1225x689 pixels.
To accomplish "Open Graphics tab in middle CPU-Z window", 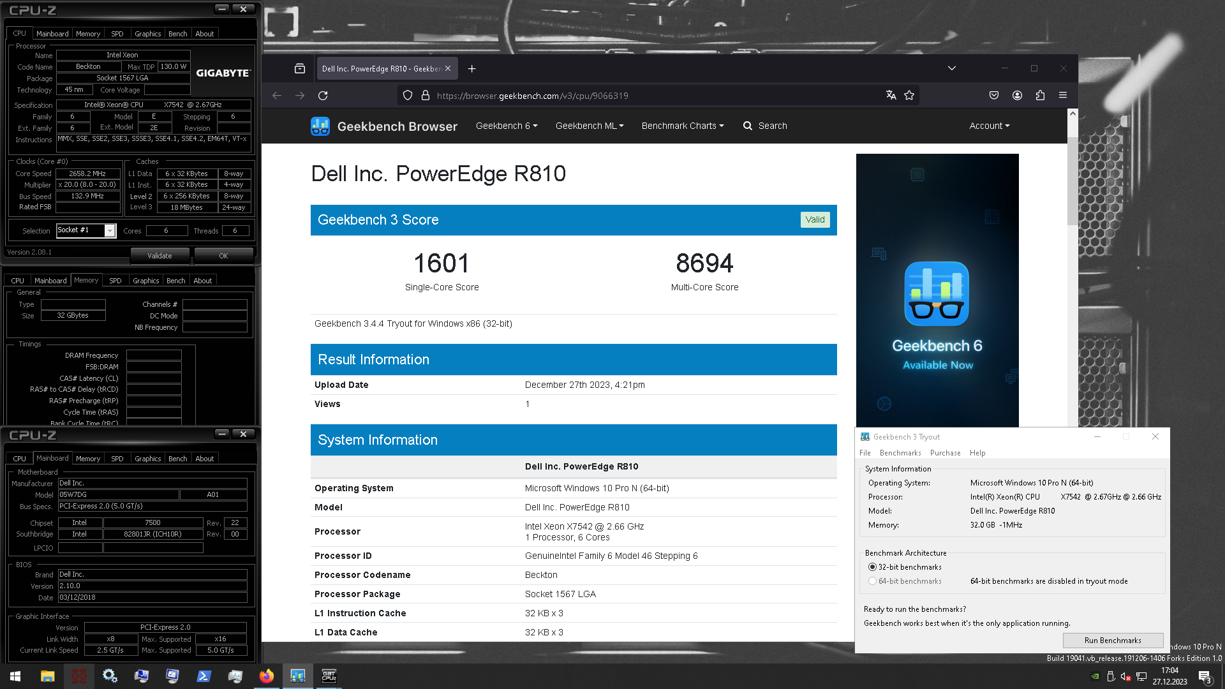I will [x=146, y=281].
